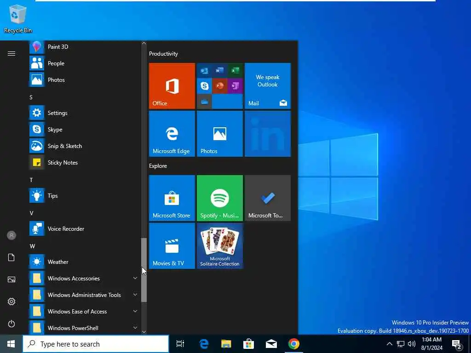471x353 pixels.
Task: Open the Weather app
Action: pos(84,262)
